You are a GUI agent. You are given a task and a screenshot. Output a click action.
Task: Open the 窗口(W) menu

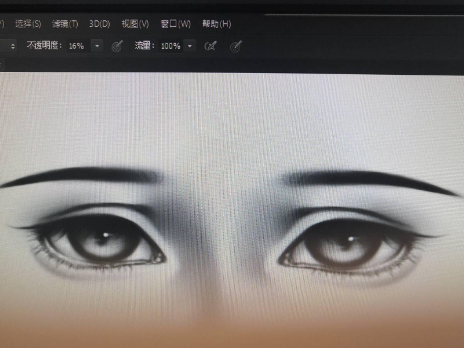(176, 24)
